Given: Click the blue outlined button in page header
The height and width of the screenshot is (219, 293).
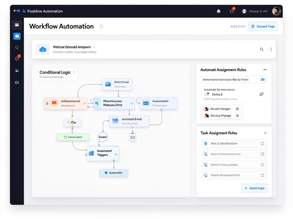Looking at the screenshot, I should pos(263,27).
